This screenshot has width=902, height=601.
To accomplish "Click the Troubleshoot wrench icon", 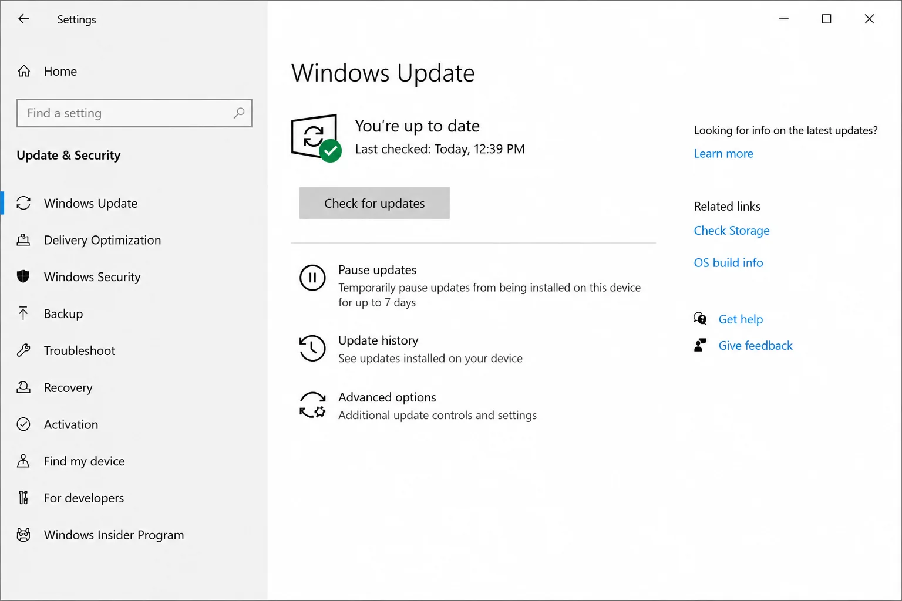I will 23,350.
